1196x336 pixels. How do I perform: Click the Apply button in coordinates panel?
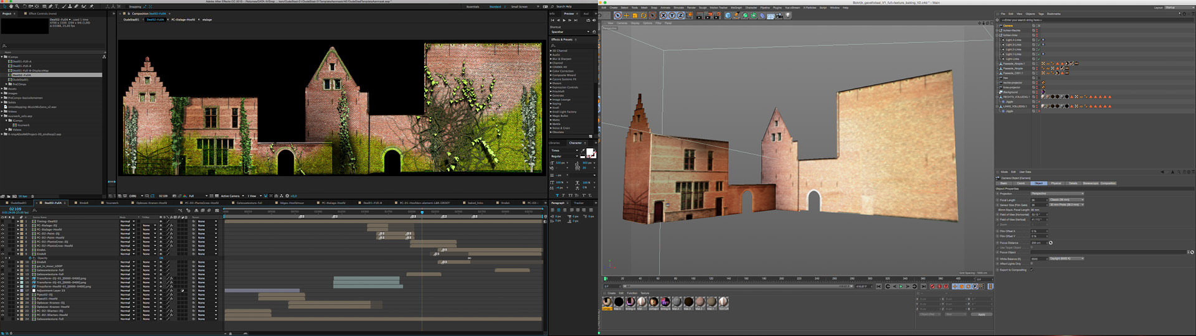[x=982, y=314]
